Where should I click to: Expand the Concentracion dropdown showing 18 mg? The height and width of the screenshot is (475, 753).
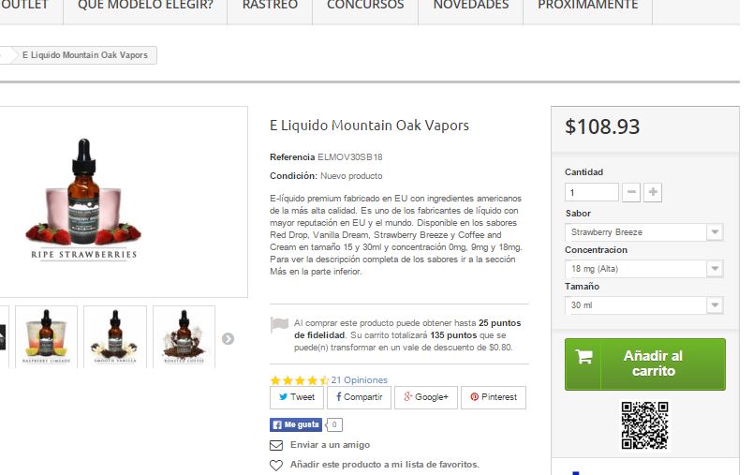point(644,269)
